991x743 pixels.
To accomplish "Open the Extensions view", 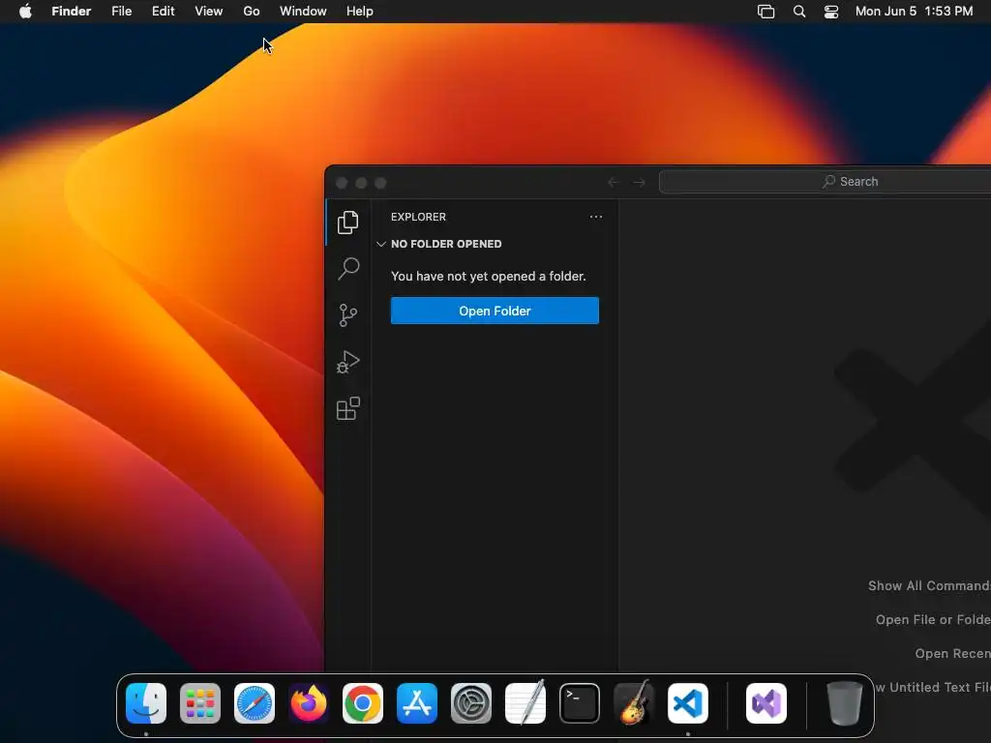I will pos(347,409).
